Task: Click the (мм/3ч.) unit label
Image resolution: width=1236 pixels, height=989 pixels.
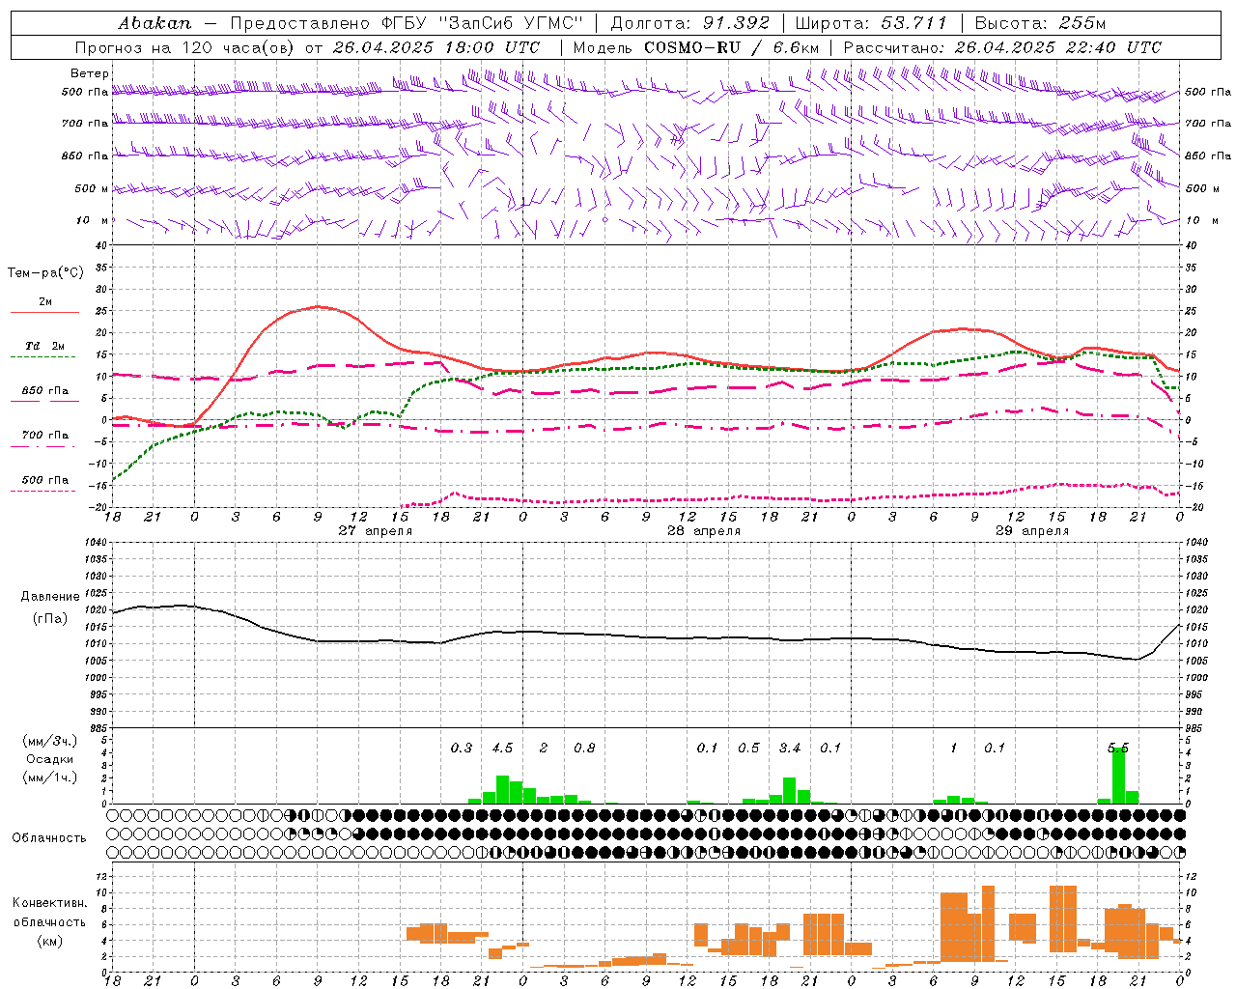Action: click(49, 741)
